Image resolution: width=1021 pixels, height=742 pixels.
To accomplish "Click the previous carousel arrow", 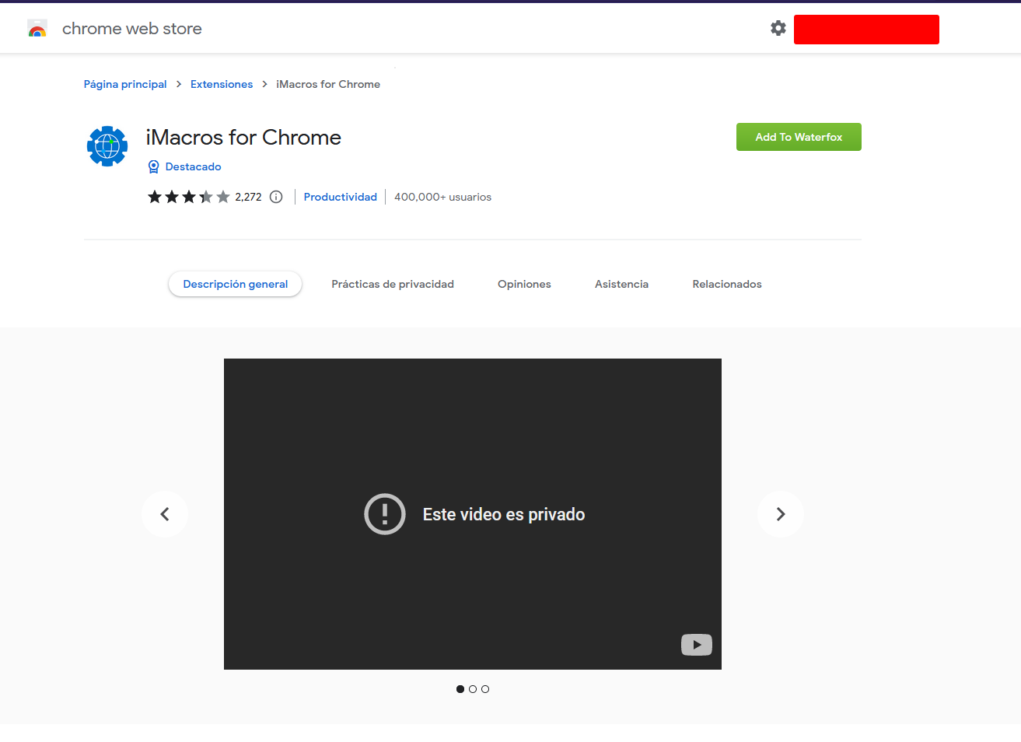I will (x=164, y=513).
